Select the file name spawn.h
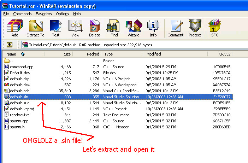Screen dimensions: 248x163 tap(17, 127)
